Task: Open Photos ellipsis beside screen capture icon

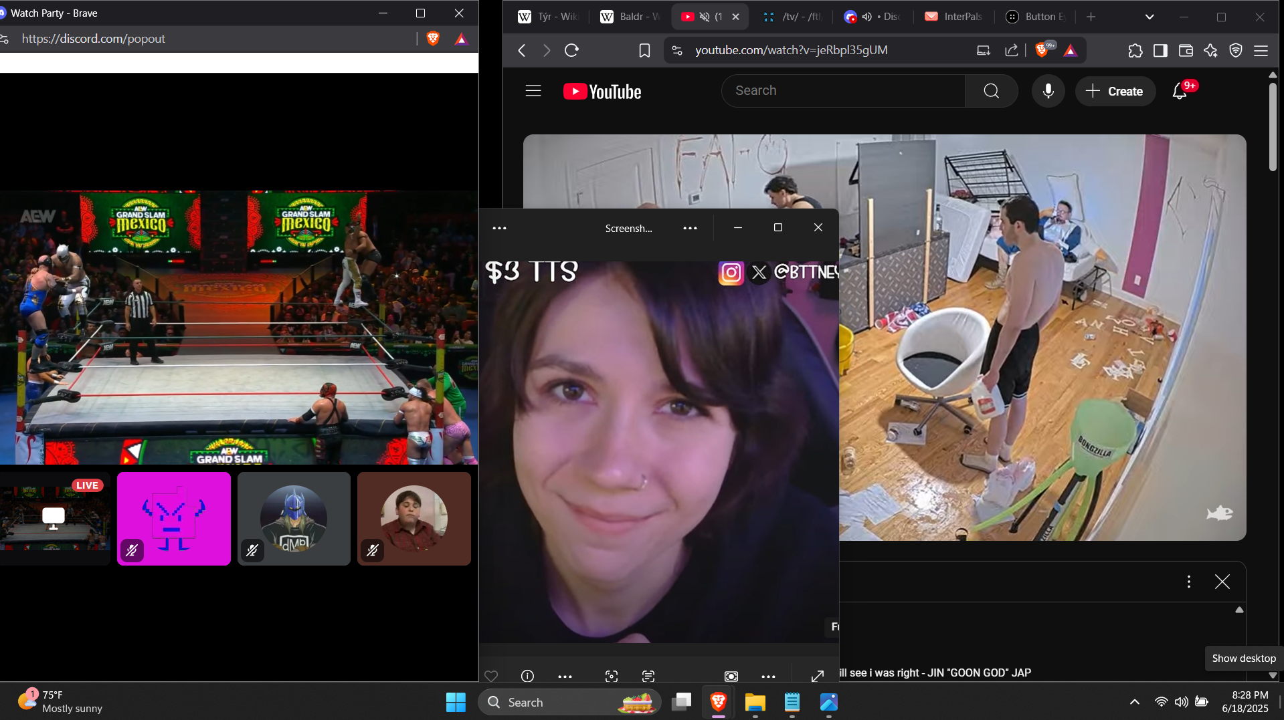Action: (x=768, y=676)
